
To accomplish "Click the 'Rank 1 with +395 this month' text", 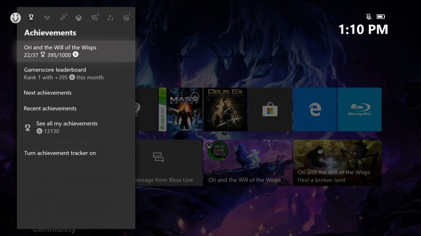I will click(x=63, y=78).
